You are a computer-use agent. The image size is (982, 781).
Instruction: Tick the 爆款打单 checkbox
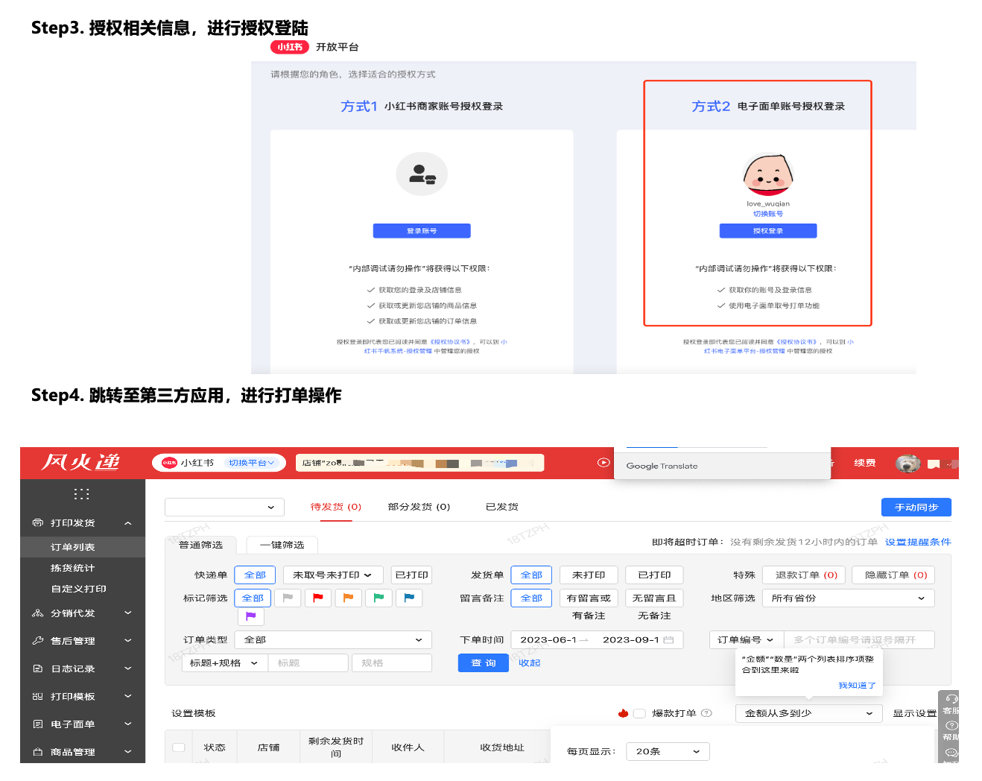click(x=639, y=713)
